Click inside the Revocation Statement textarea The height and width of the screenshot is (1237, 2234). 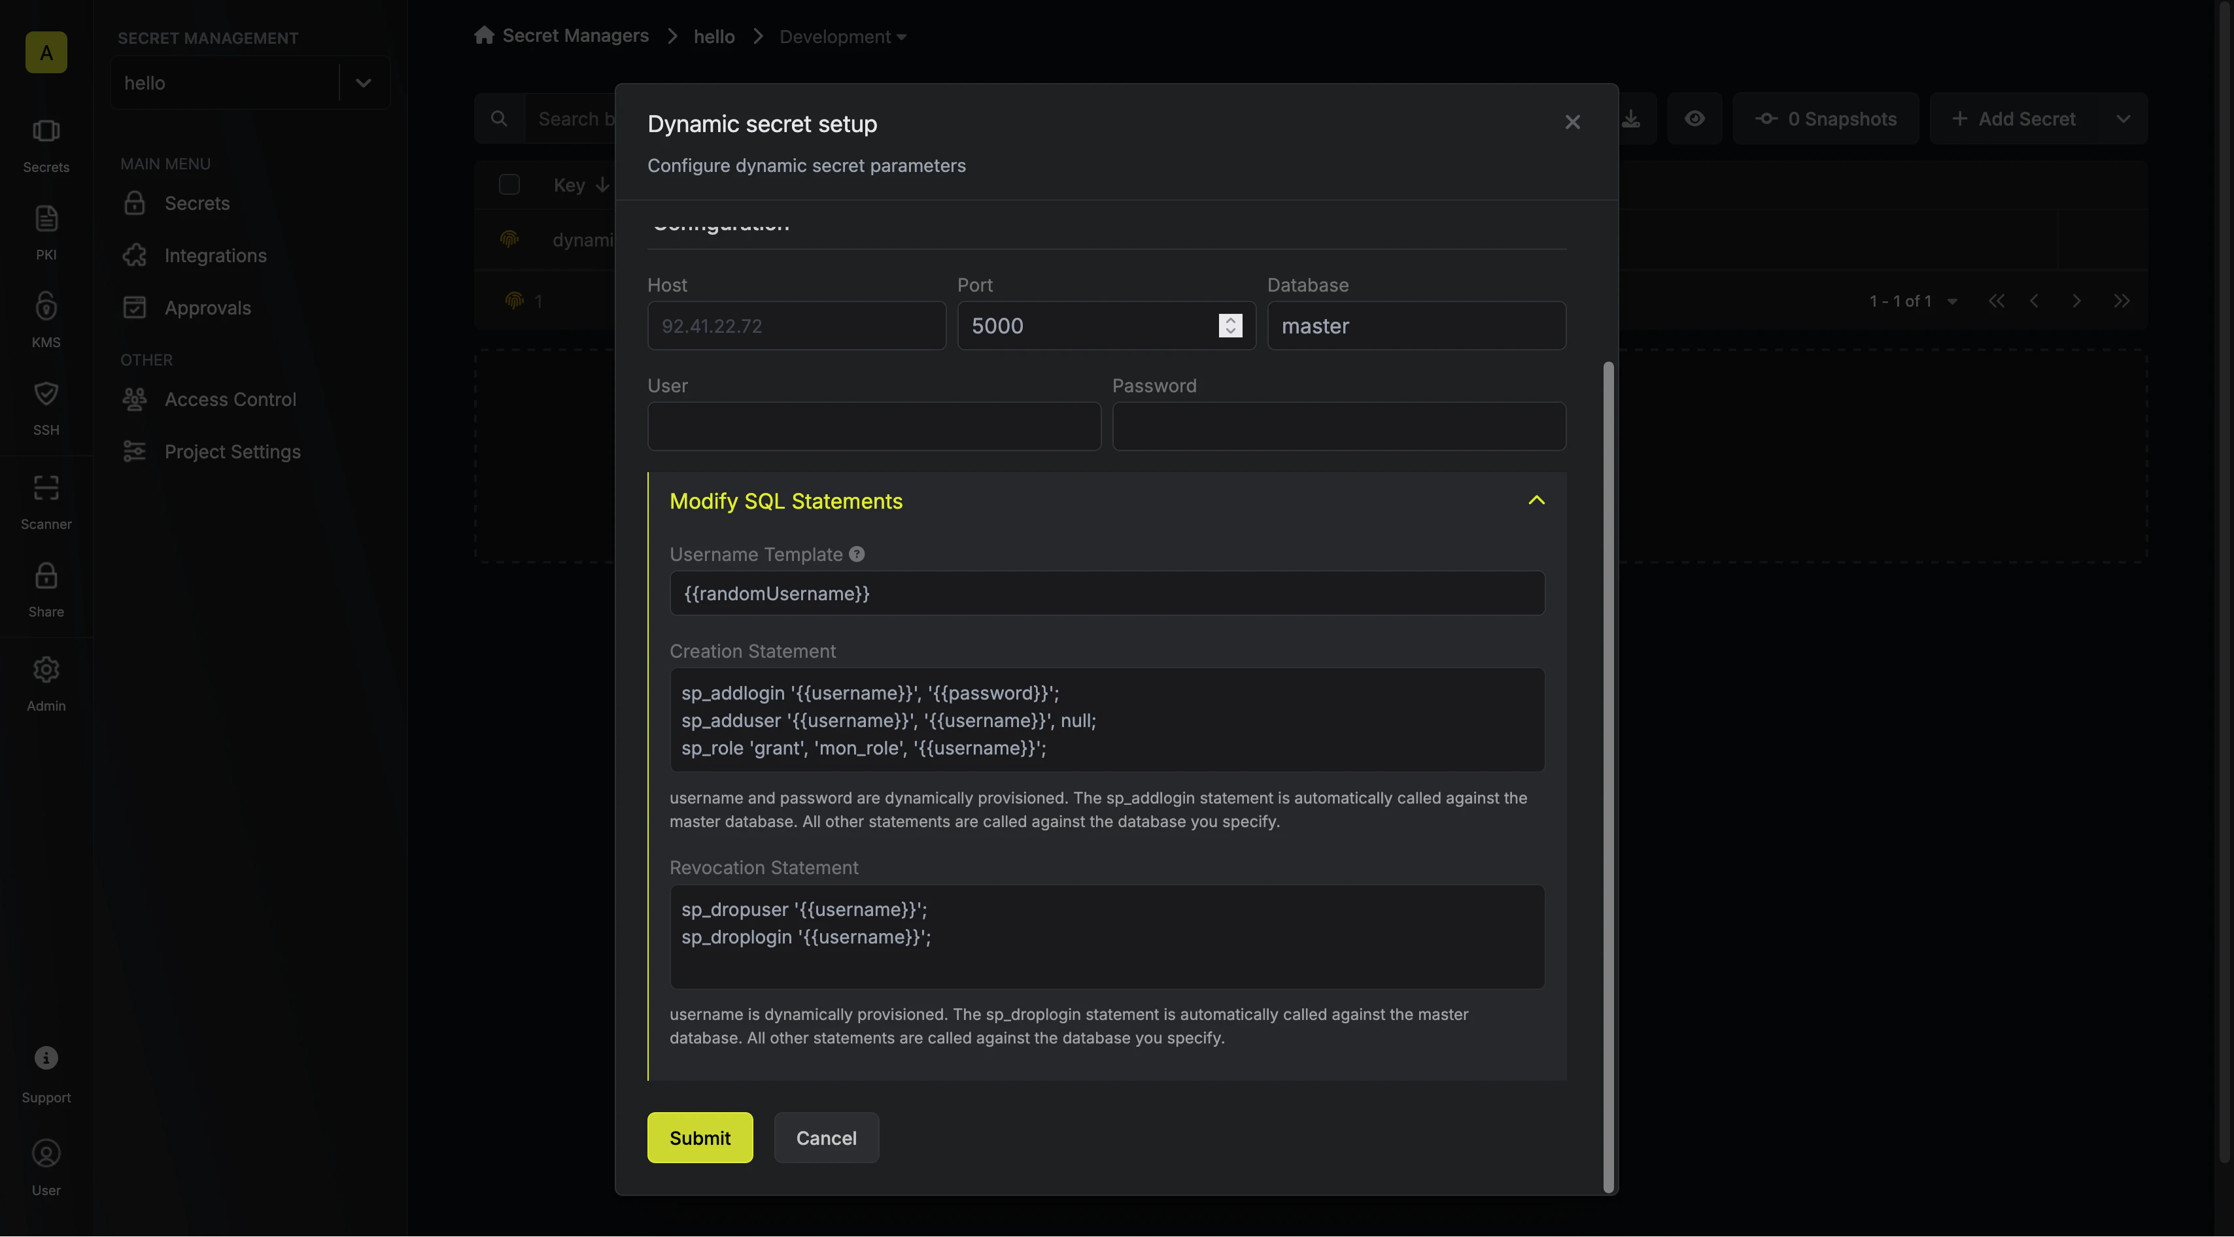coord(1107,936)
